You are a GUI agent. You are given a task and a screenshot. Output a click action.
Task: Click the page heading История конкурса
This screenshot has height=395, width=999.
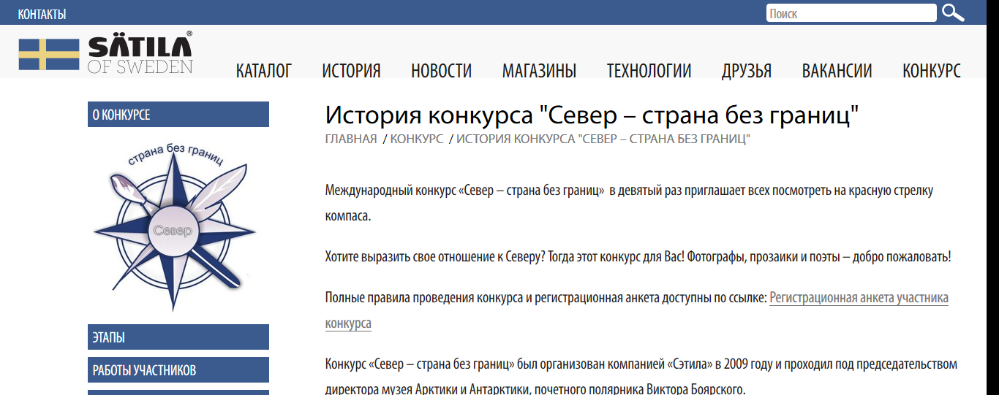(592, 115)
